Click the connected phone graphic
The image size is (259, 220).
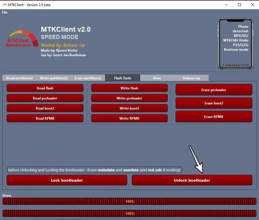pyautogui.click(x=235, y=43)
